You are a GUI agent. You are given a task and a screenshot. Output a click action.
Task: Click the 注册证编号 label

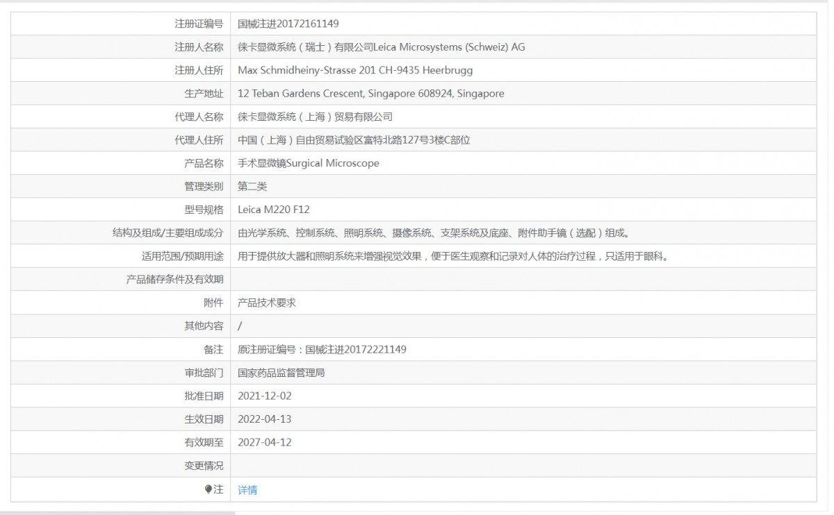coord(199,24)
